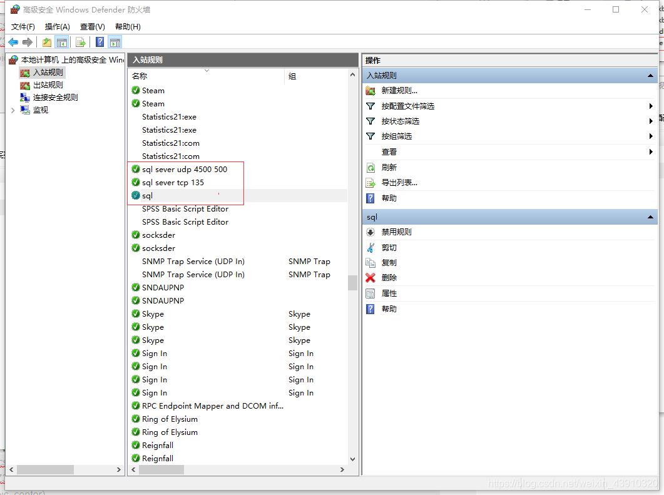Viewport: 664px width, 495px height.
Task: Click the 刷新 action link
Action: coord(389,168)
